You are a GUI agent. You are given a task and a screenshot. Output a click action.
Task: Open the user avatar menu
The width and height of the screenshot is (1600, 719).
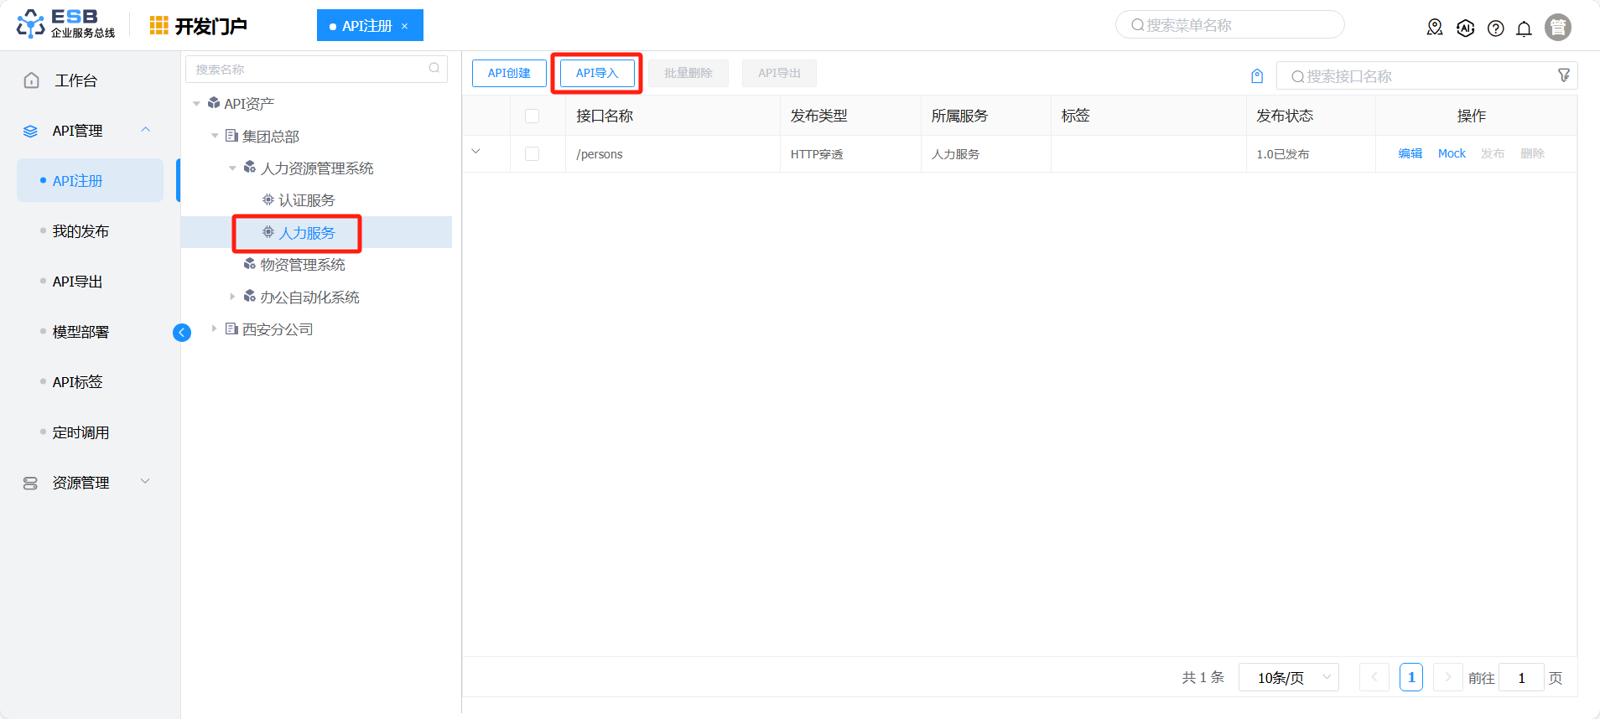pos(1557,28)
